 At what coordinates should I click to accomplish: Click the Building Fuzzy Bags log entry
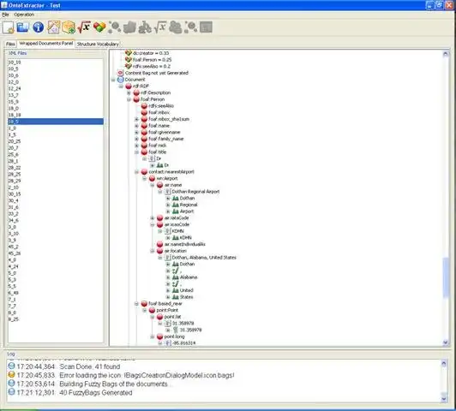[113, 384]
